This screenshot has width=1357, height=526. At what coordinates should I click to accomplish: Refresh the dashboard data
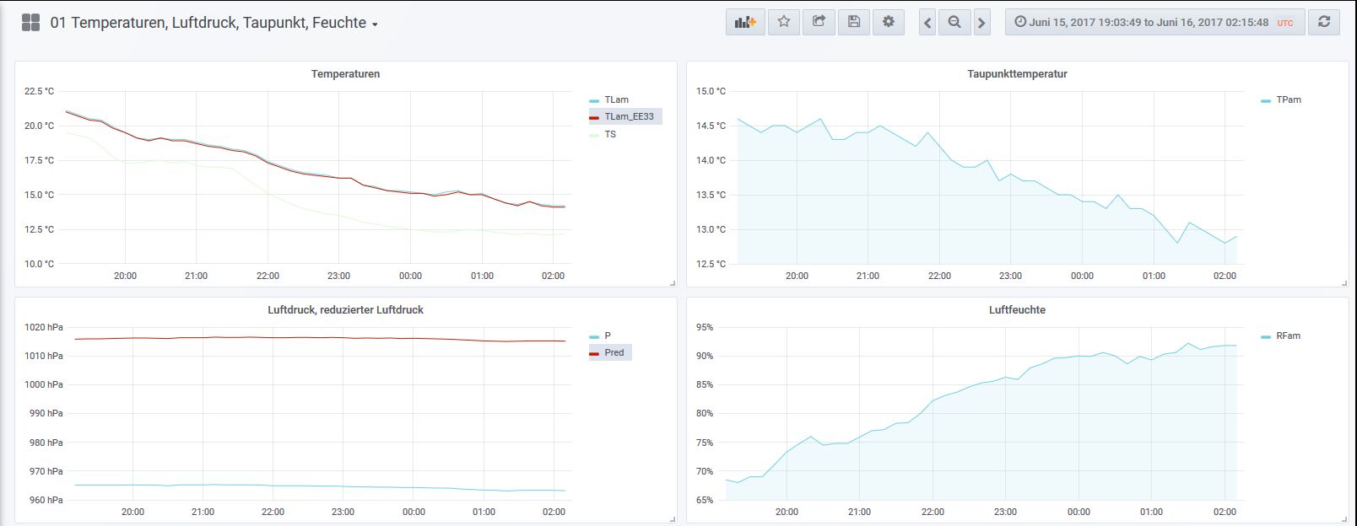click(x=1323, y=22)
